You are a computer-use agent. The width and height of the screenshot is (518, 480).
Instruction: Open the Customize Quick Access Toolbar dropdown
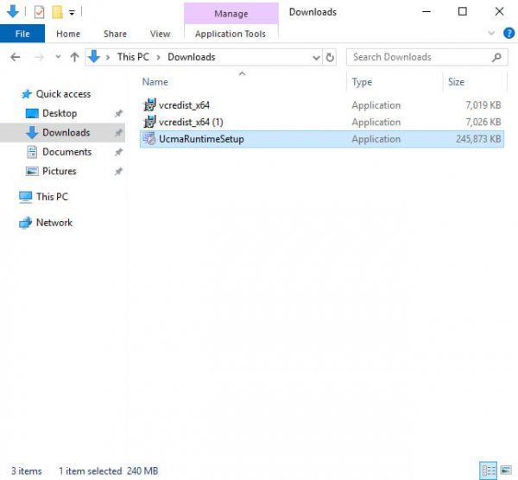tap(72, 13)
